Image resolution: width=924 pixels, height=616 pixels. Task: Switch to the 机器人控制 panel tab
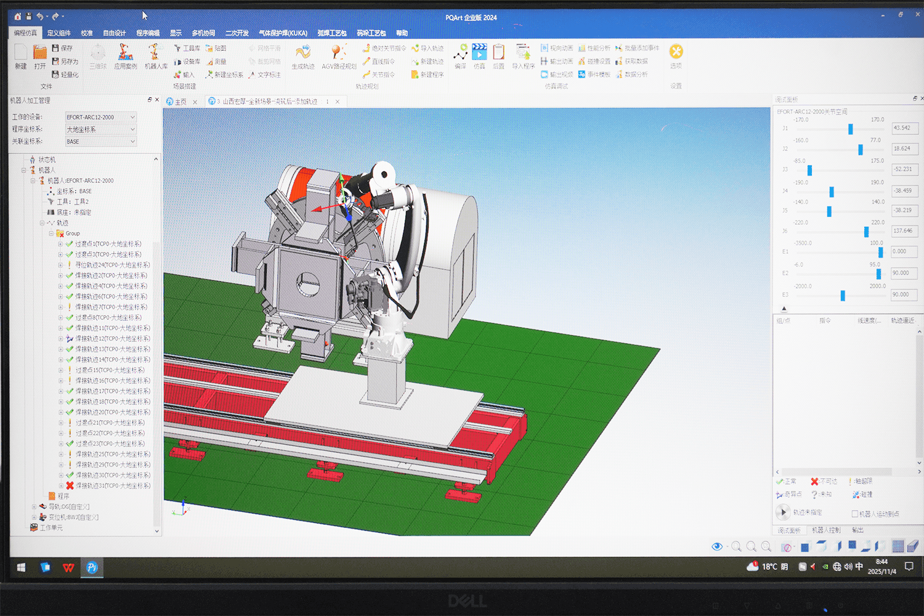pos(825,530)
